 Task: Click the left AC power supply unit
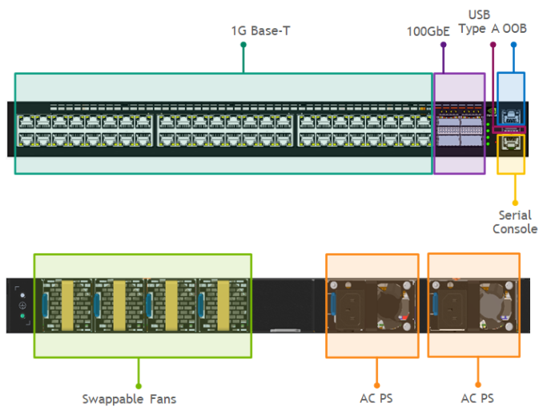click(x=372, y=305)
